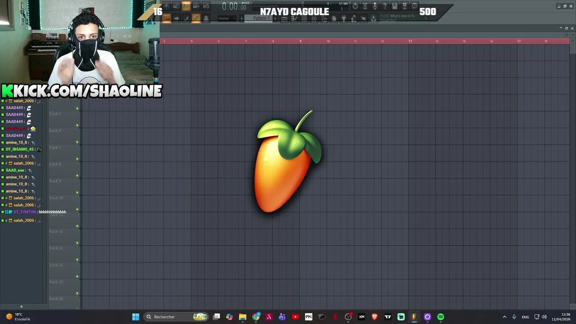This screenshot has height=324, width=576.
Task: Open the speech bubble news icon
Action: pyautogui.click(x=414, y=6)
